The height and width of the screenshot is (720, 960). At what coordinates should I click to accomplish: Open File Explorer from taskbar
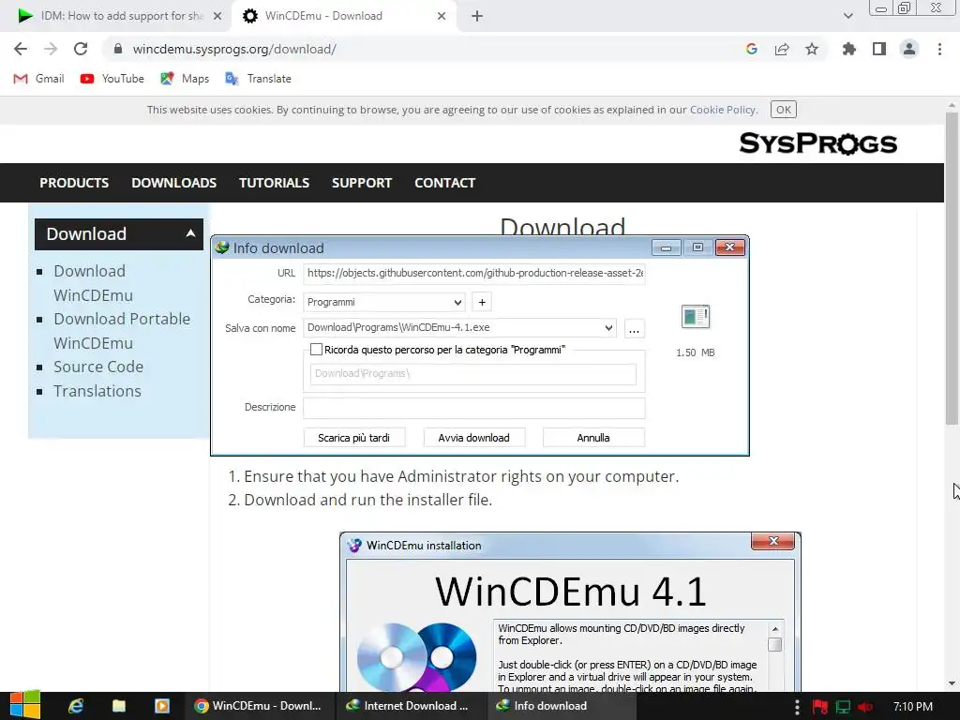pyautogui.click(x=119, y=706)
